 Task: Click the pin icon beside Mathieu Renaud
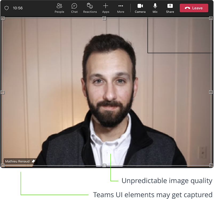[x=33, y=161]
